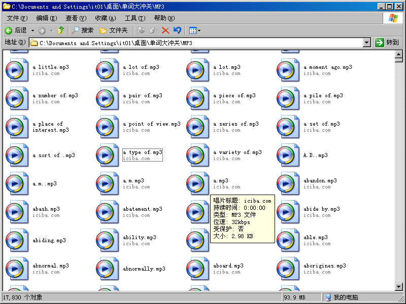The width and height of the screenshot is (406, 304).
Task: Open the Forward button history dropdown arrow
Action: coord(52,31)
